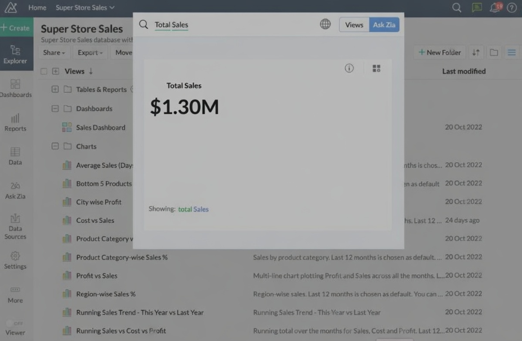
Task: Go to the Home tab
Action: tap(37, 7)
